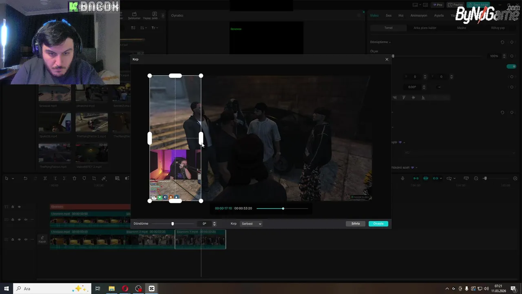This screenshot has height=294, width=522.
Task: Click the crop box top-left corner handle
Action: (x=150, y=76)
